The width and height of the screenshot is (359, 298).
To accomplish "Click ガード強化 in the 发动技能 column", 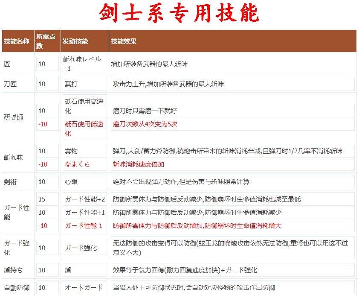I will point(85,248).
